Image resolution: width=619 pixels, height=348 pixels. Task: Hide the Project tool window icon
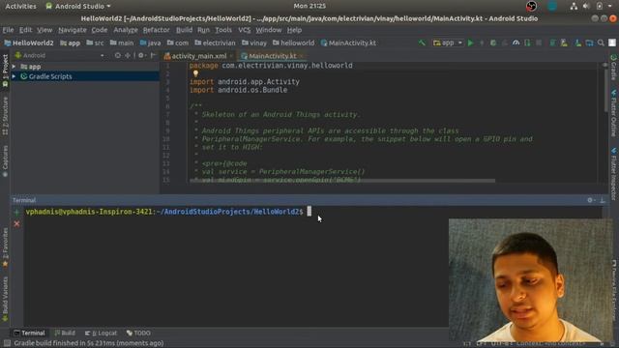point(153,56)
